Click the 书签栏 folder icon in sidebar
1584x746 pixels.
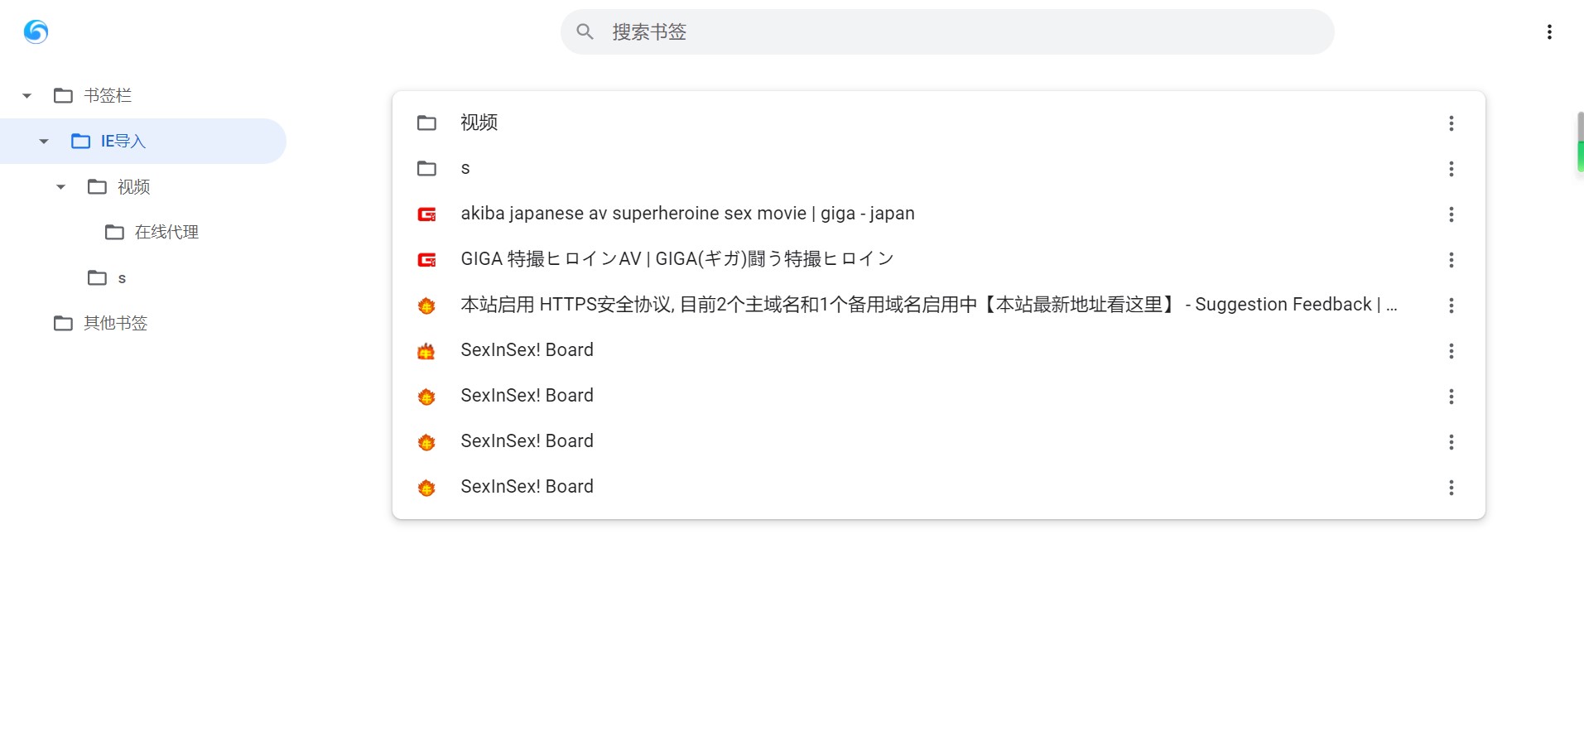click(63, 96)
